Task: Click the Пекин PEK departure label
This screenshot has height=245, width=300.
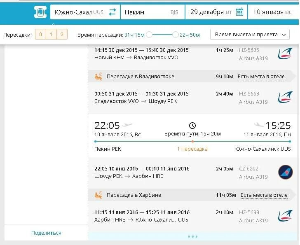Action: (108, 149)
